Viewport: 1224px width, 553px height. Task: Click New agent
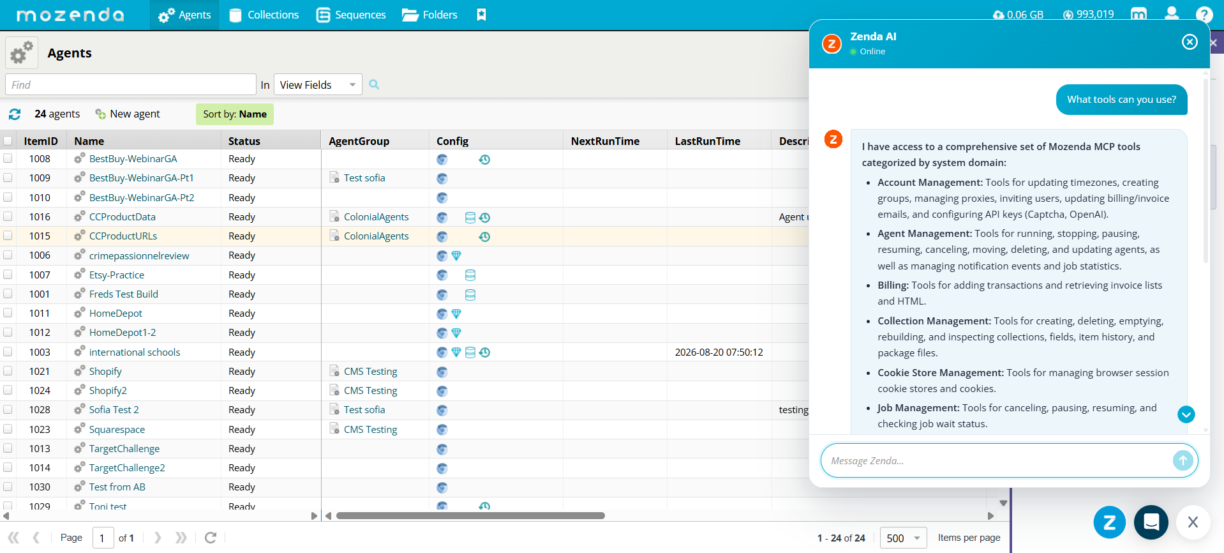[x=128, y=114]
